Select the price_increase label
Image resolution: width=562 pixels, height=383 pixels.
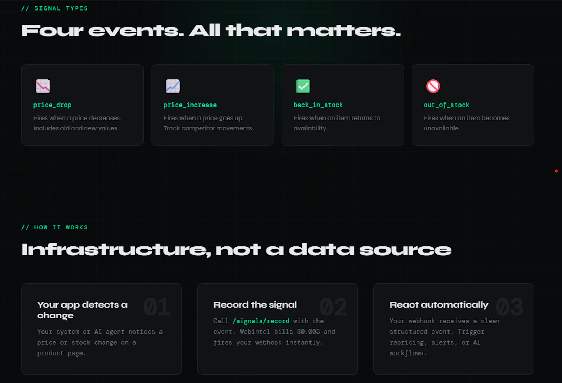coord(190,105)
